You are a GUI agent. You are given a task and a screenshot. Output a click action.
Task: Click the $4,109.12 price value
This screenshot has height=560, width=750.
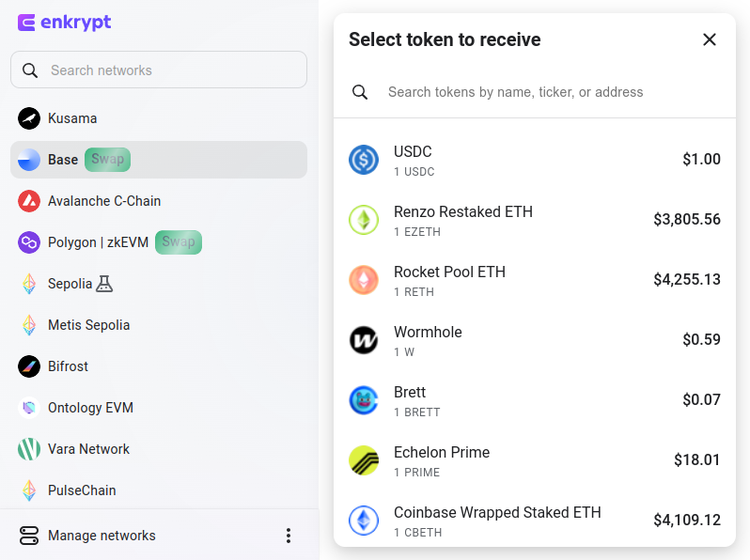tap(687, 520)
